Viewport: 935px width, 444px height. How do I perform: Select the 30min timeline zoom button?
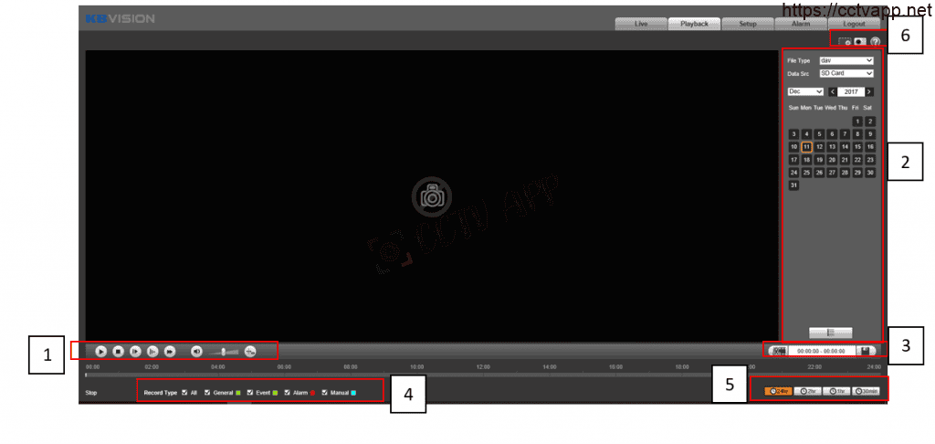pyautogui.click(x=866, y=391)
